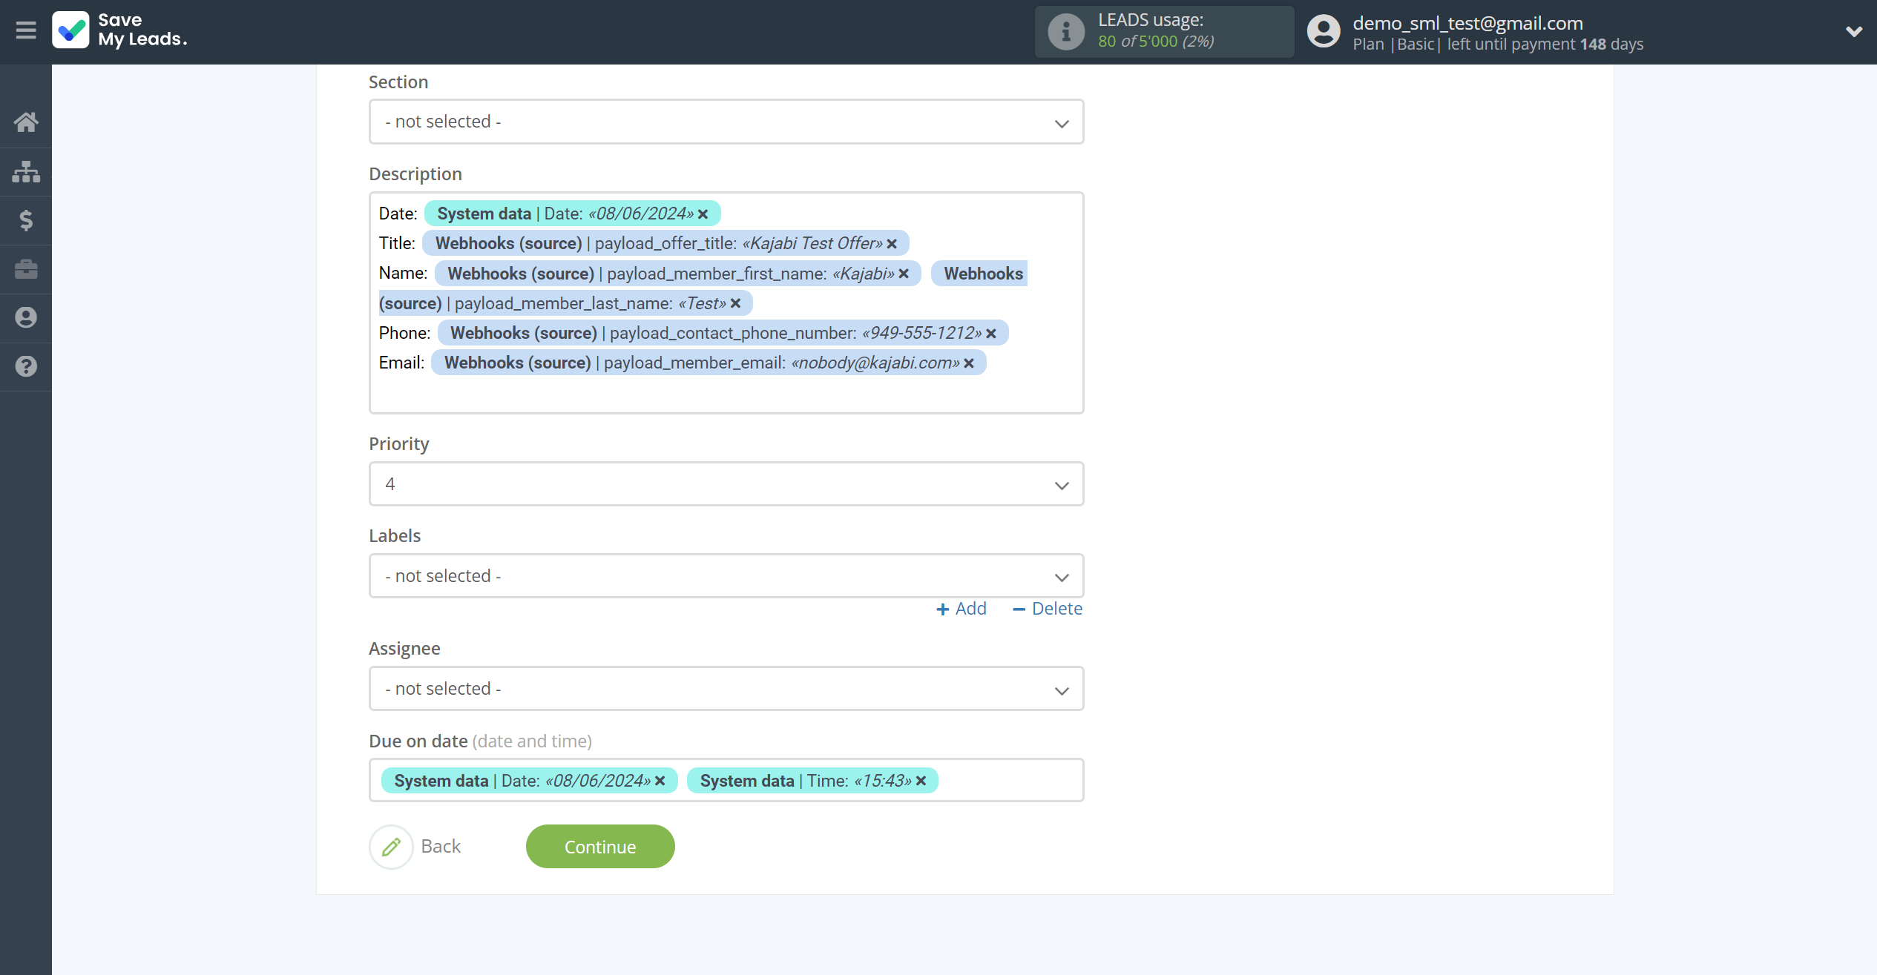
Task: Click the Kajabi Test Offer title tag
Action: [665, 243]
